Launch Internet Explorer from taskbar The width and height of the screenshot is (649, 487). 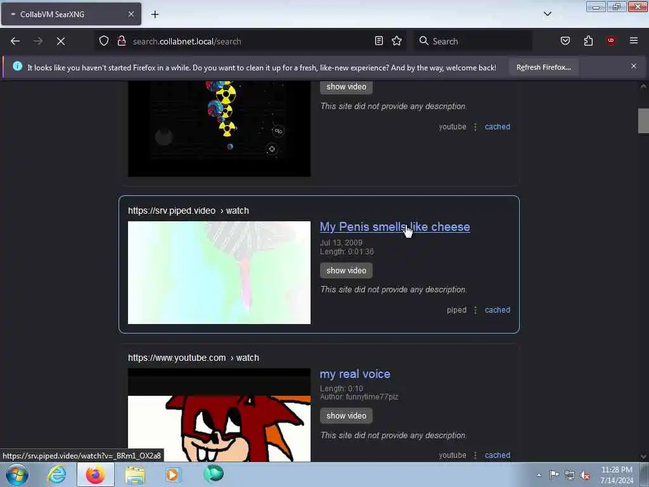pos(56,474)
